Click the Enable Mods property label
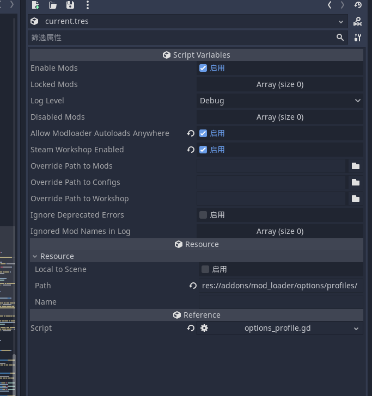Viewport: 372px width, 396px height. coord(54,68)
